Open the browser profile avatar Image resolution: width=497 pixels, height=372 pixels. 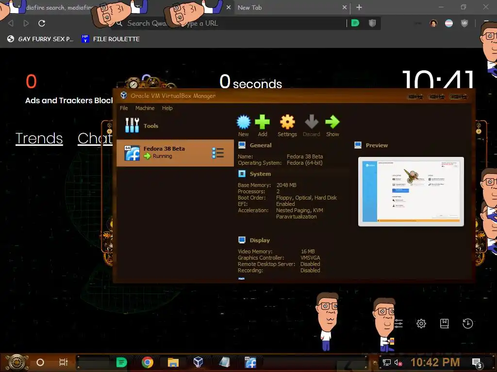coord(433,23)
